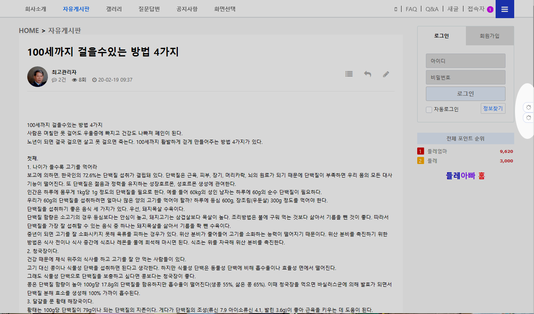This screenshot has height=314, width=534.
Task: Click 자유게시판 in the breadcrumb
Action: 65,30
